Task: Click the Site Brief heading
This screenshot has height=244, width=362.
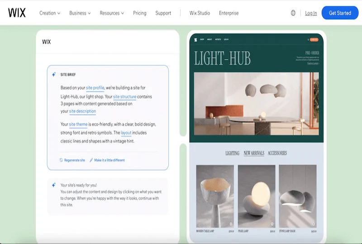Action: point(68,75)
